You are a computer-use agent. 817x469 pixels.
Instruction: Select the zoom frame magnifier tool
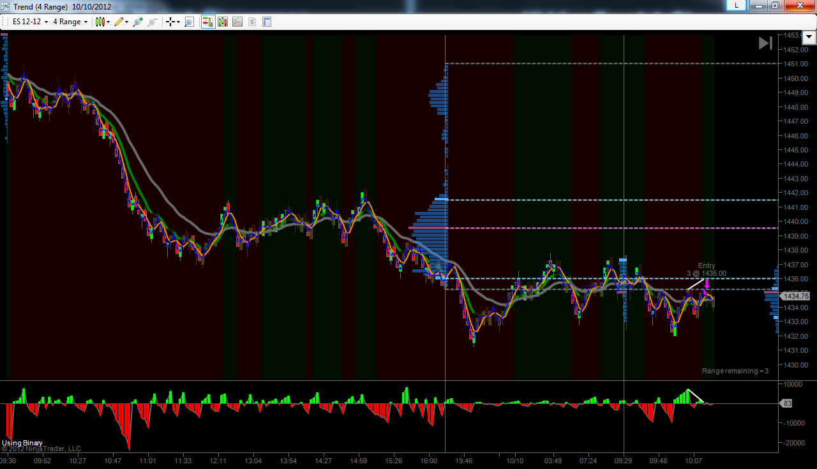point(189,22)
